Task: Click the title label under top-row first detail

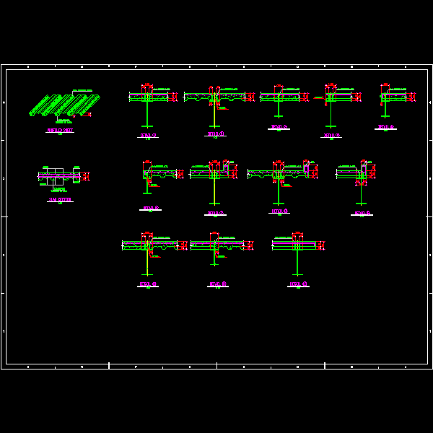Action: point(147,136)
